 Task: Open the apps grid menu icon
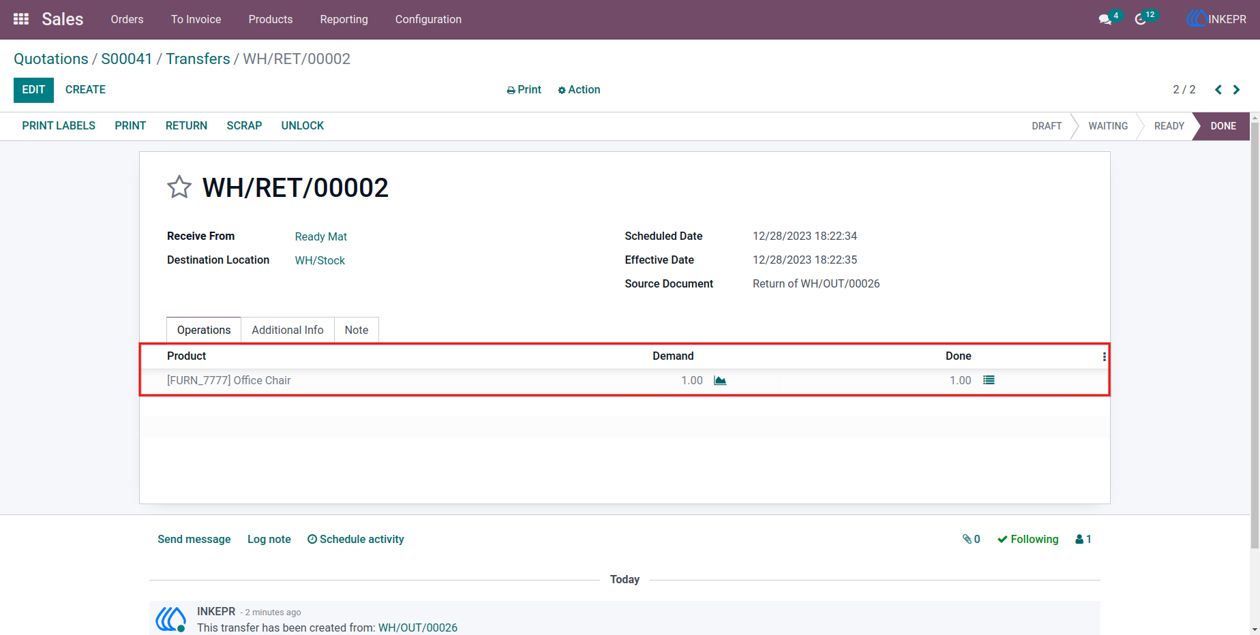[x=21, y=19]
